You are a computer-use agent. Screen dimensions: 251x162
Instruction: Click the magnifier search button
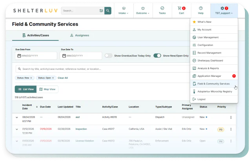[x=108, y=11]
